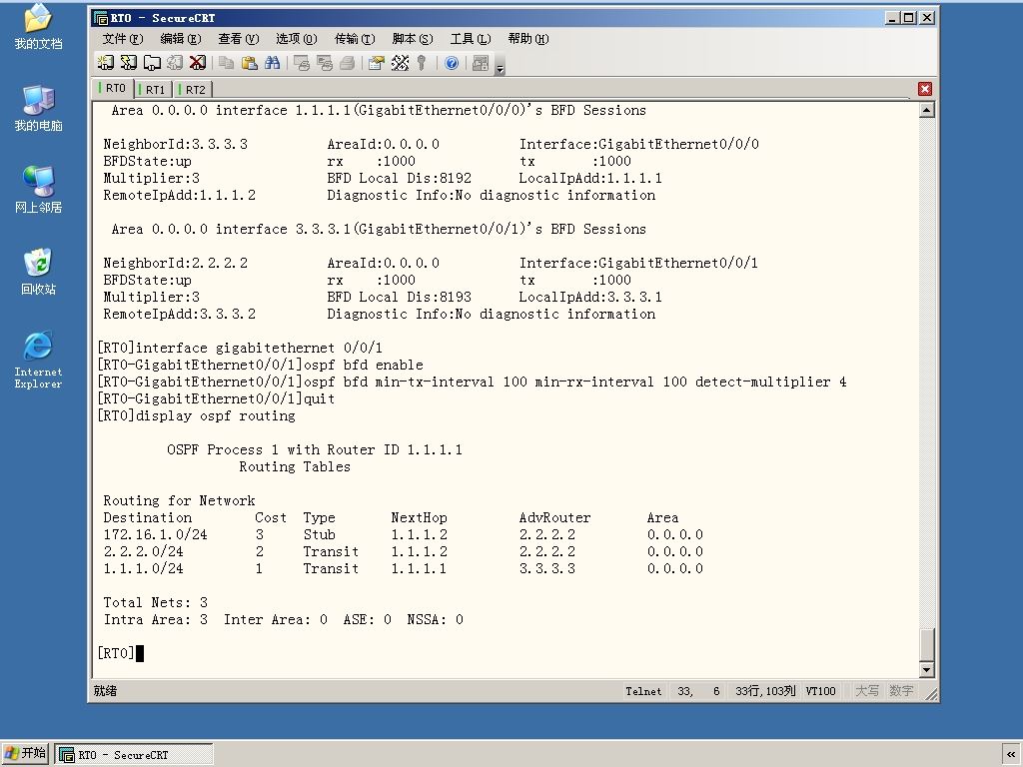The height and width of the screenshot is (767, 1023).
Task: Click the 回收站 recycle bin icon
Action: point(38,272)
